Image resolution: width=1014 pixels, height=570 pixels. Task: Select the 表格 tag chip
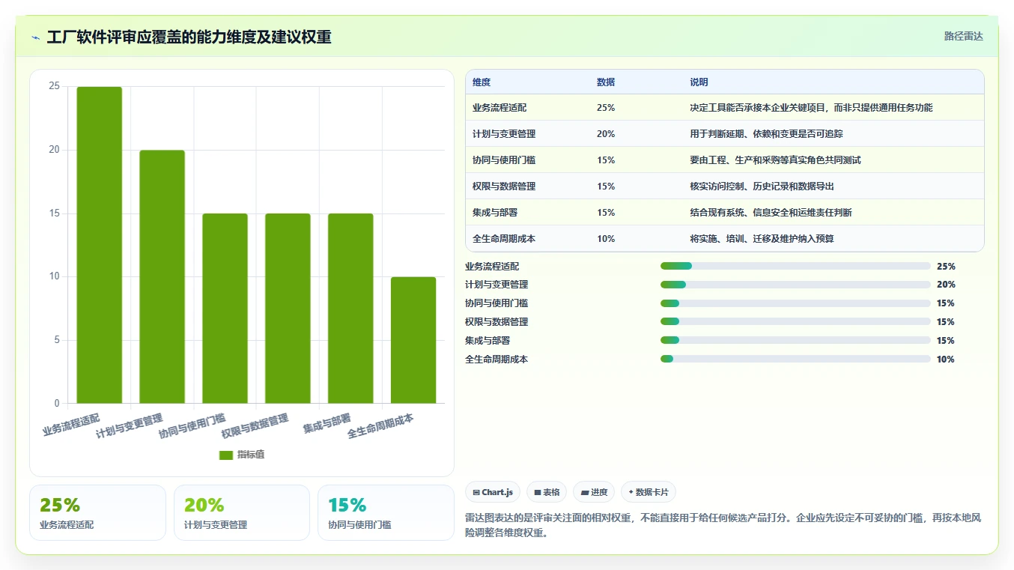(547, 492)
